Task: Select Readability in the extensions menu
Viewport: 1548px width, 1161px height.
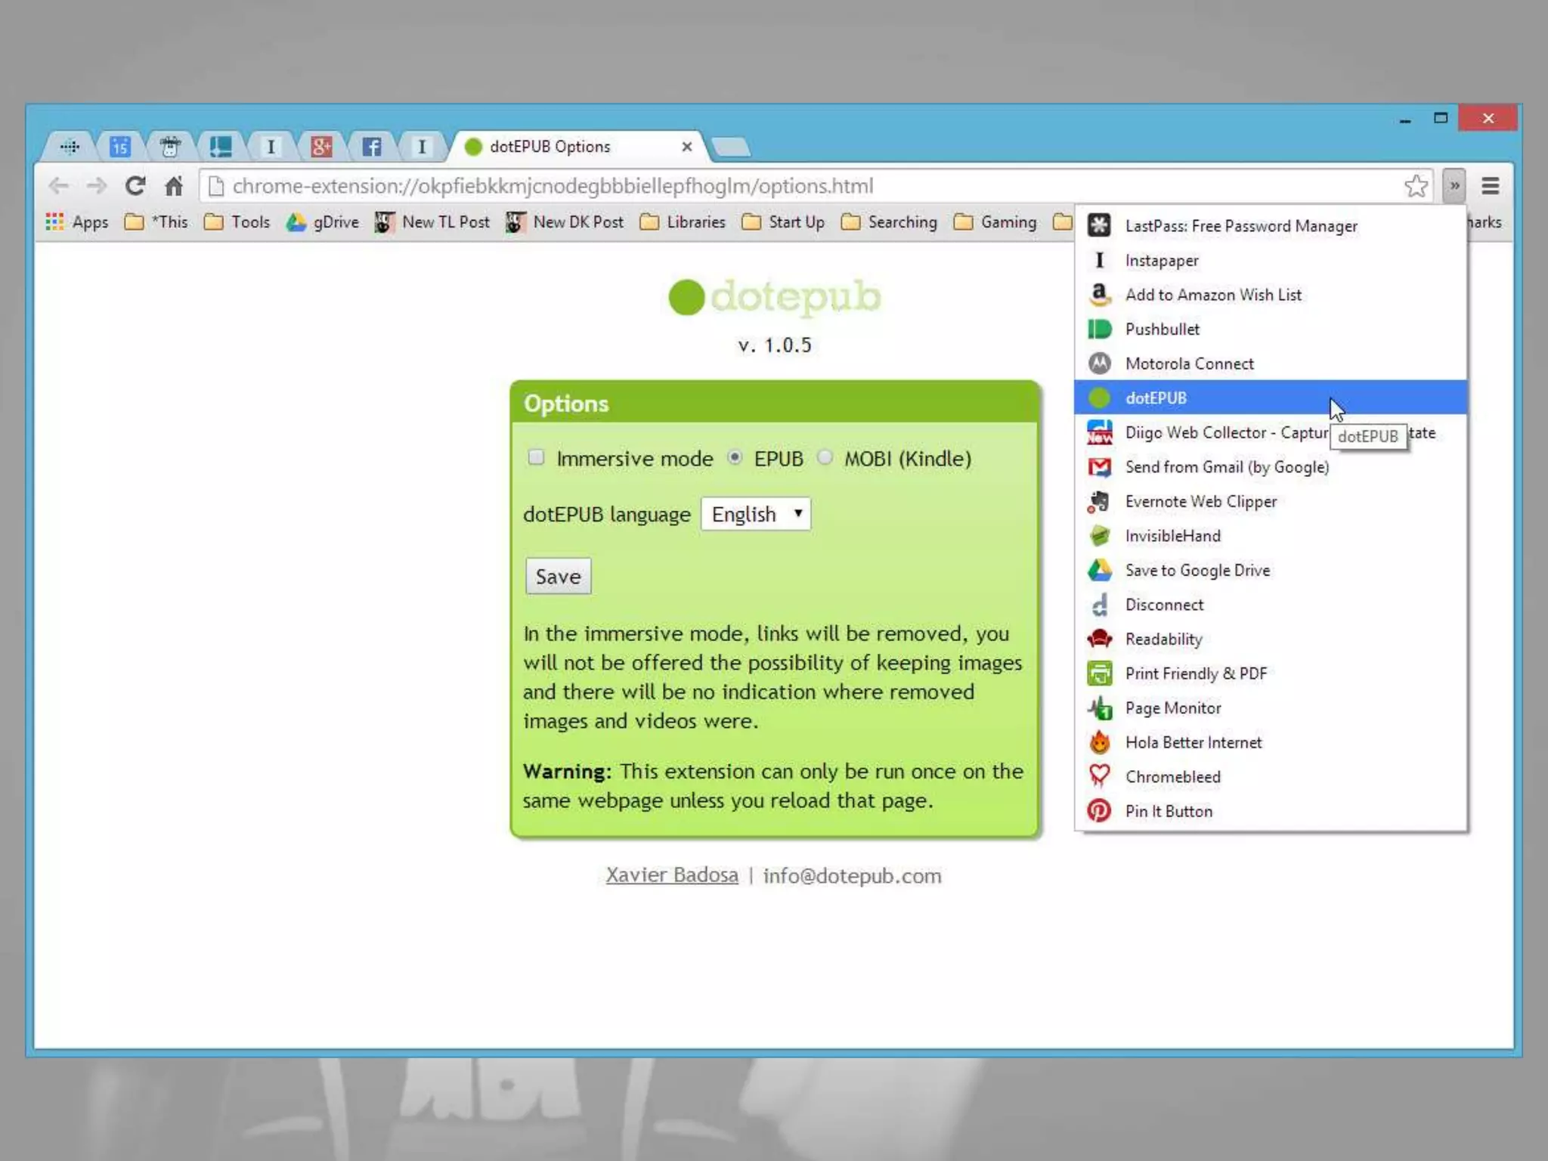Action: click(x=1163, y=639)
